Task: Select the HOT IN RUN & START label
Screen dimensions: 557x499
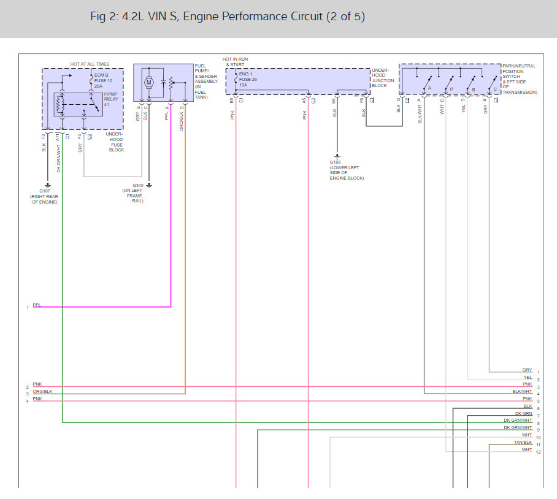Action: [x=235, y=62]
